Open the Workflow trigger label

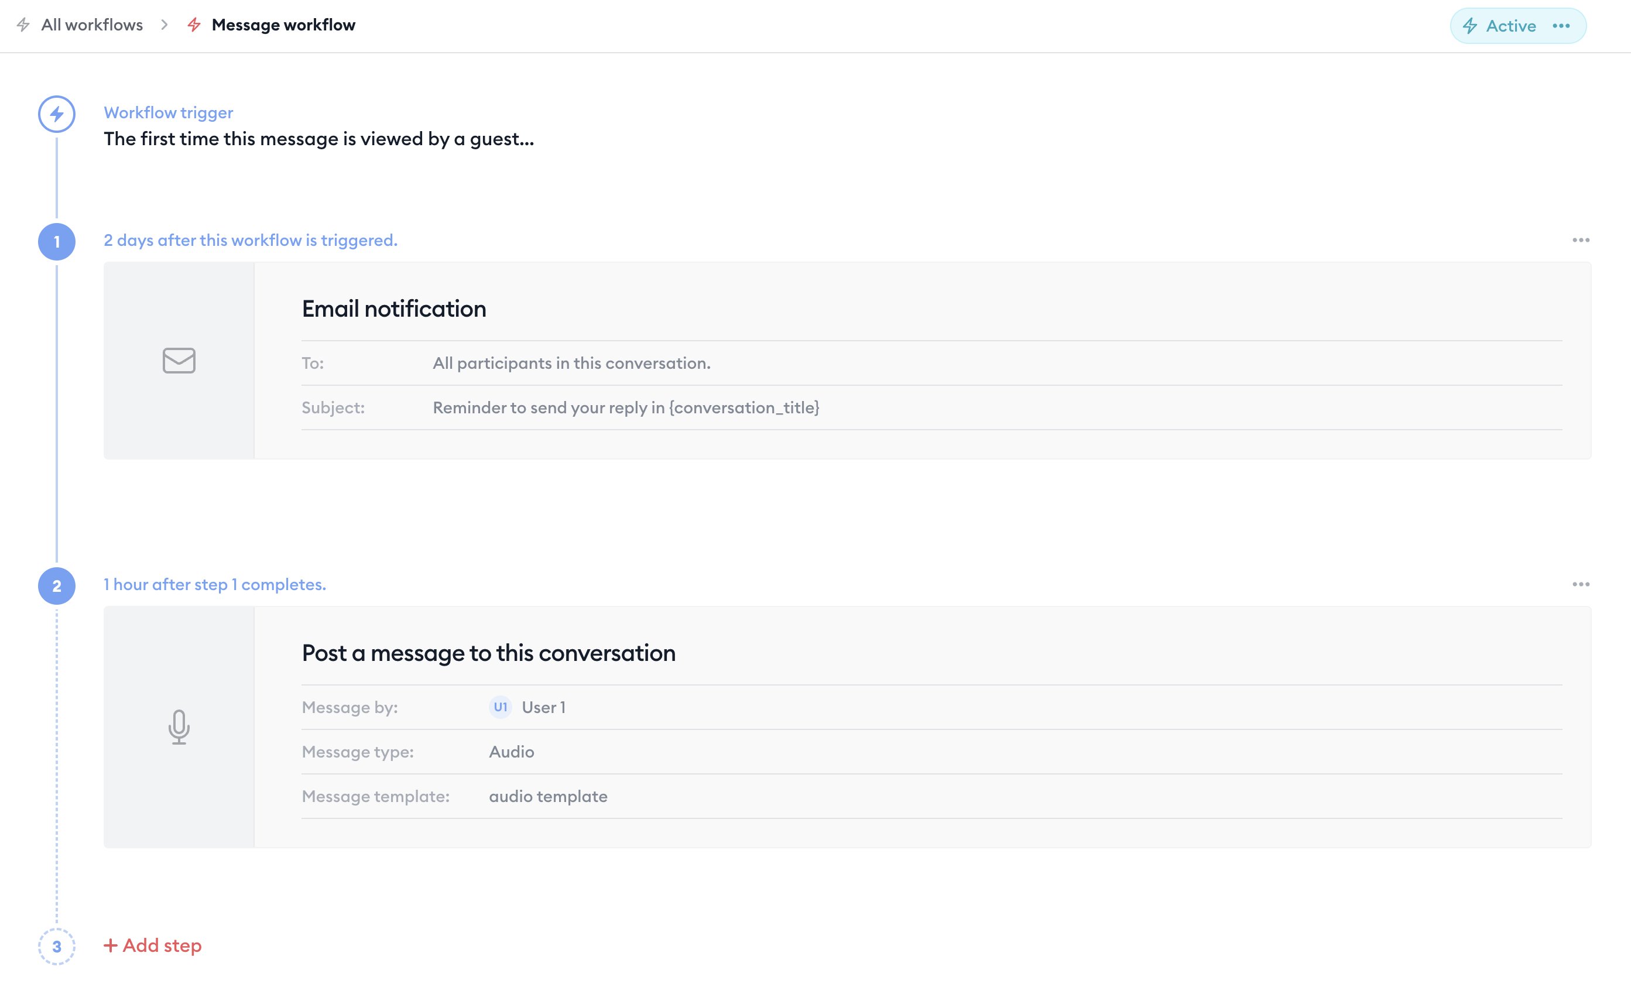tap(168, 112)
